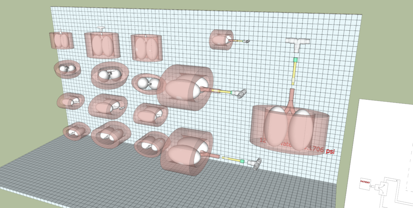Select the small side-view lung model at top center
Screen dimensions: 413x208
(221, 40)
